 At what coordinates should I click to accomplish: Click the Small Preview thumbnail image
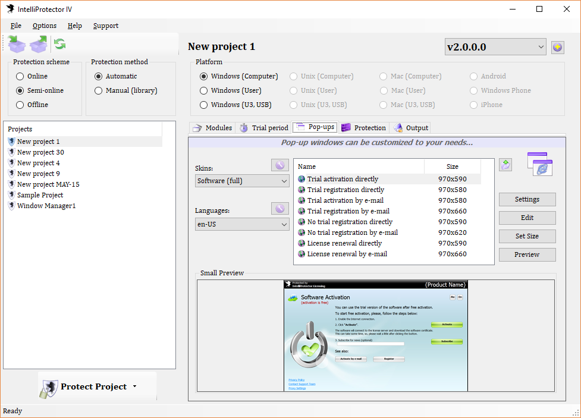tap(376, 336)
